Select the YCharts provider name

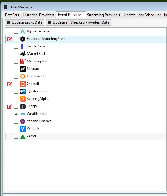(33, 129)
